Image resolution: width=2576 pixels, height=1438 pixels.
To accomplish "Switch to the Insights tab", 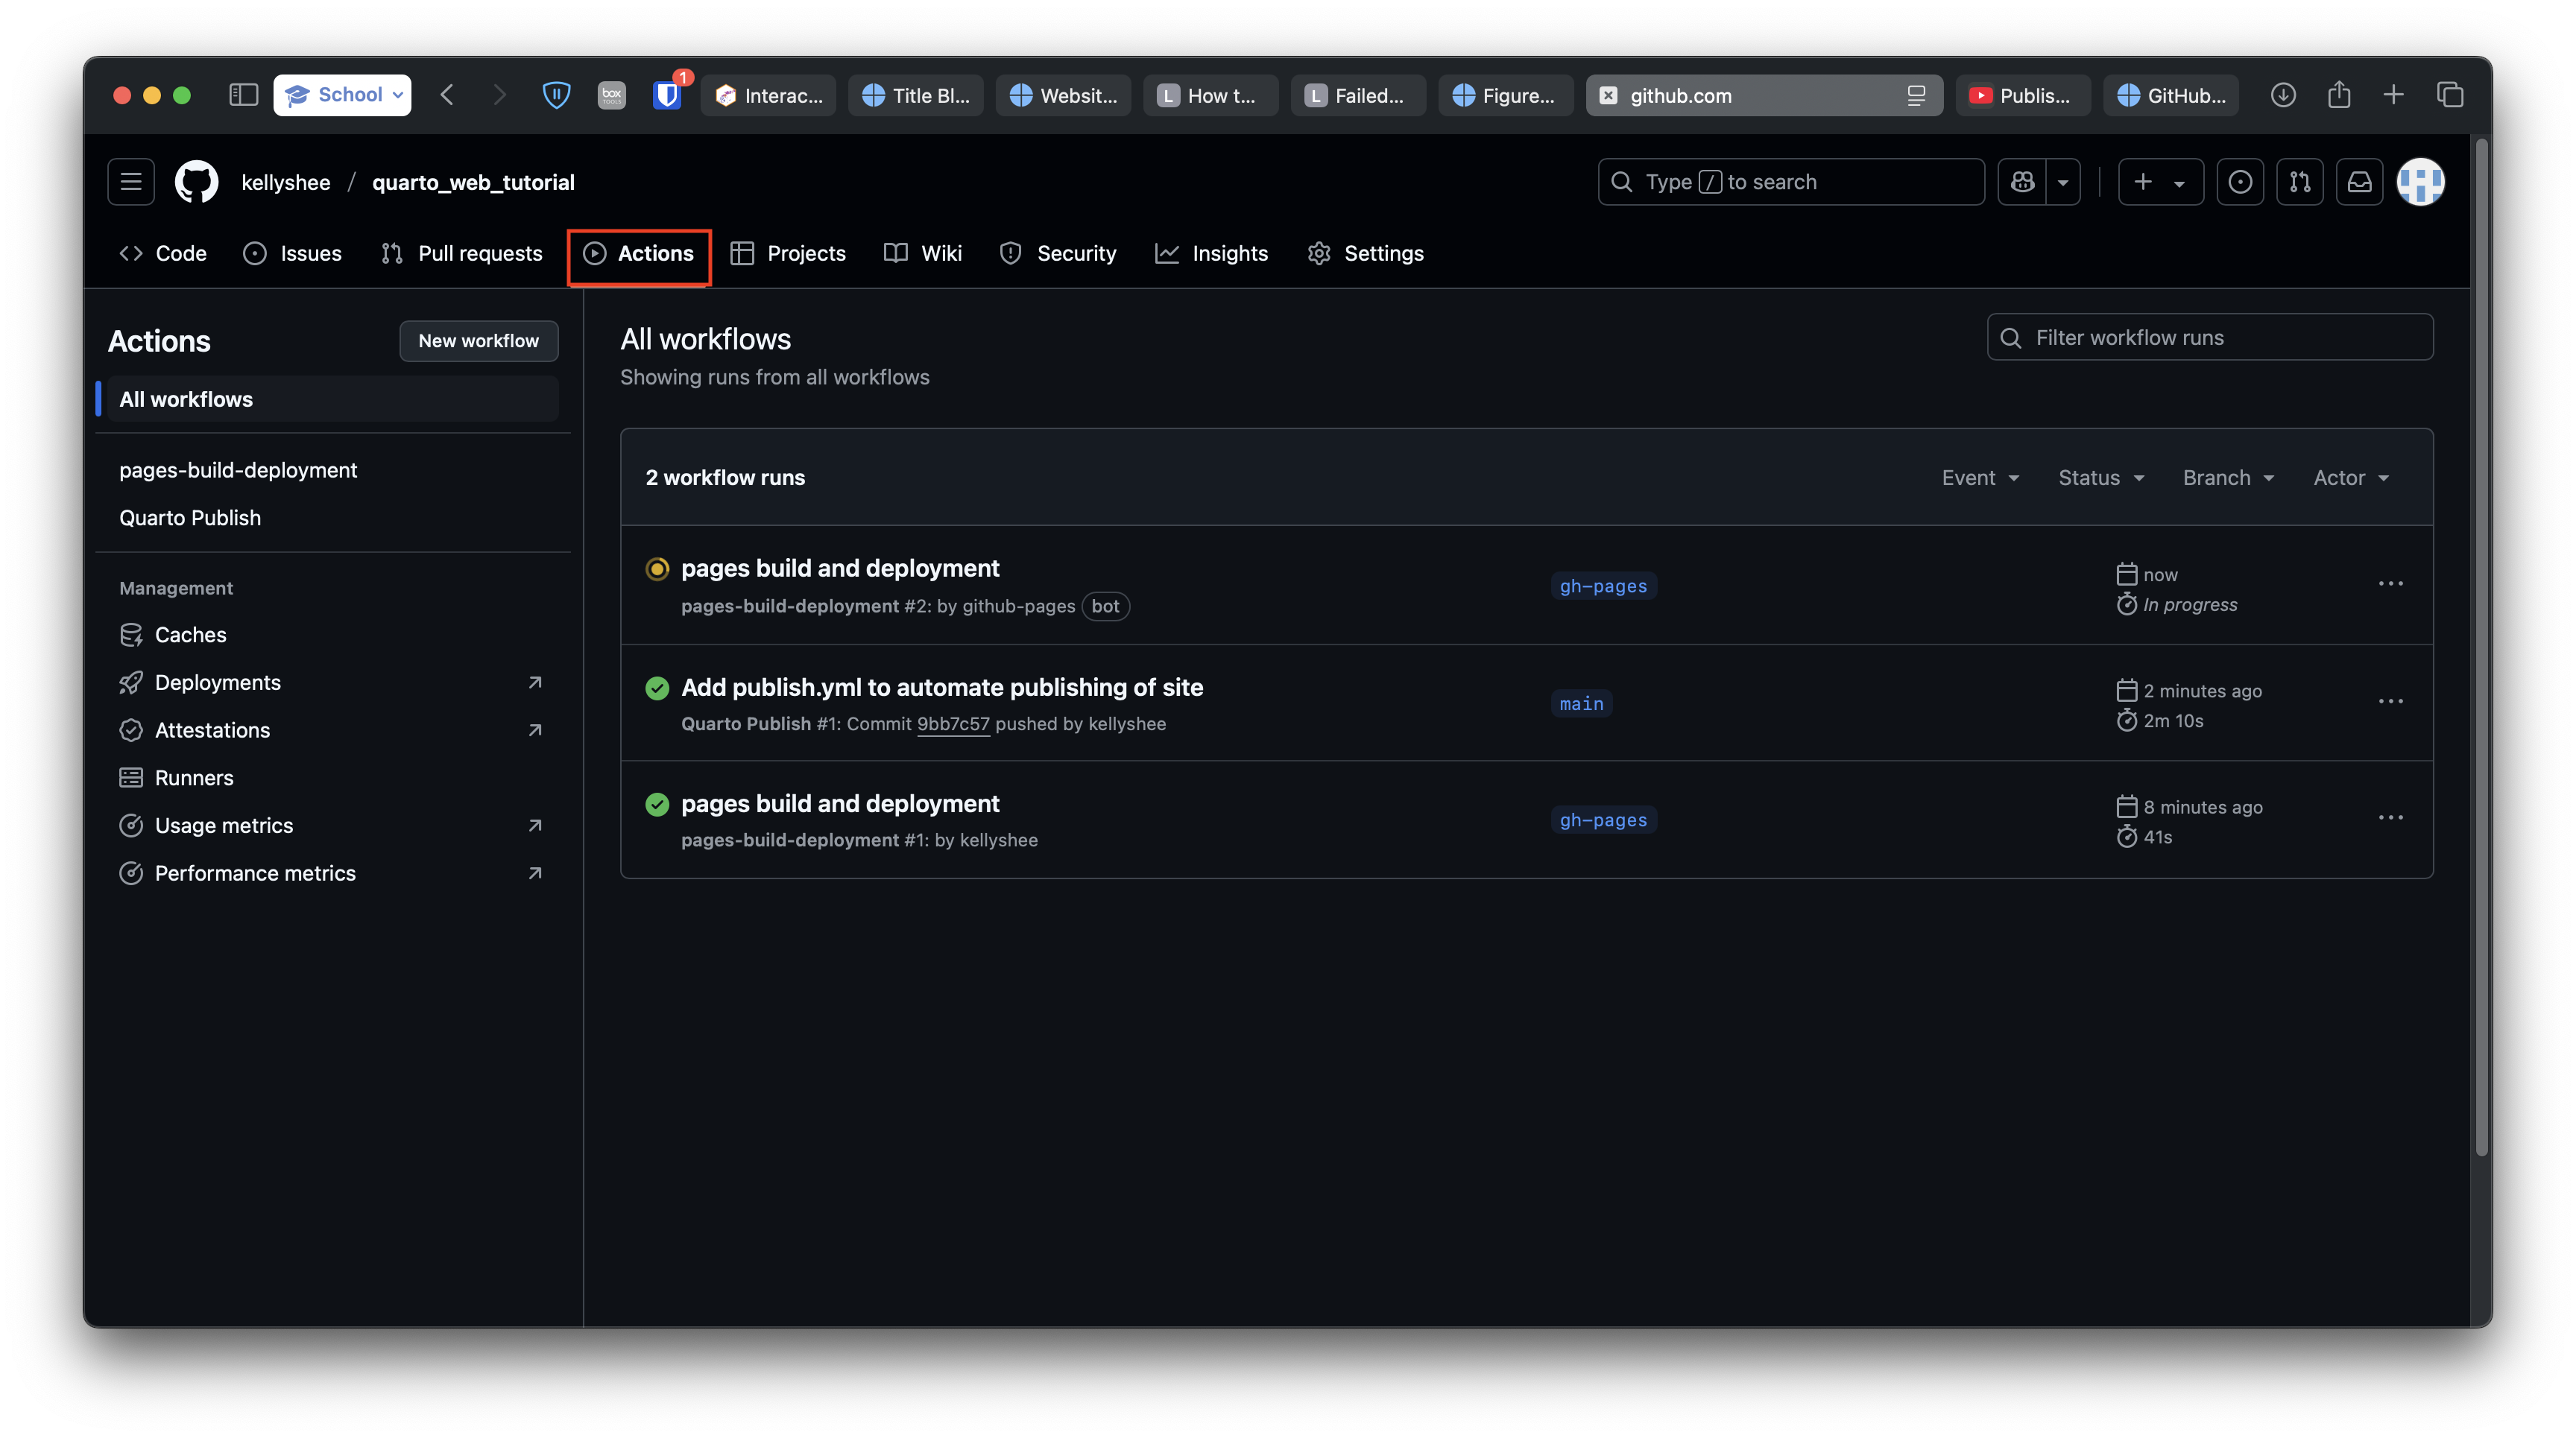I will click(1212, 254).
